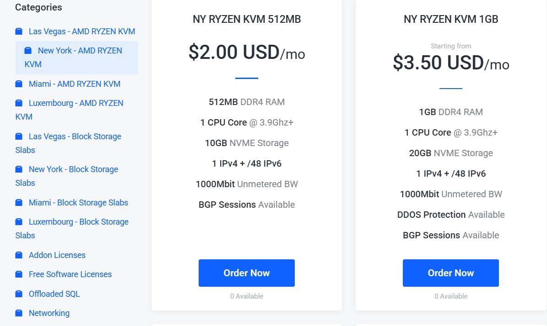547x326 pixels.
Task: Go to Miami - Block Storage Slabs
Action: click(78, 203)
